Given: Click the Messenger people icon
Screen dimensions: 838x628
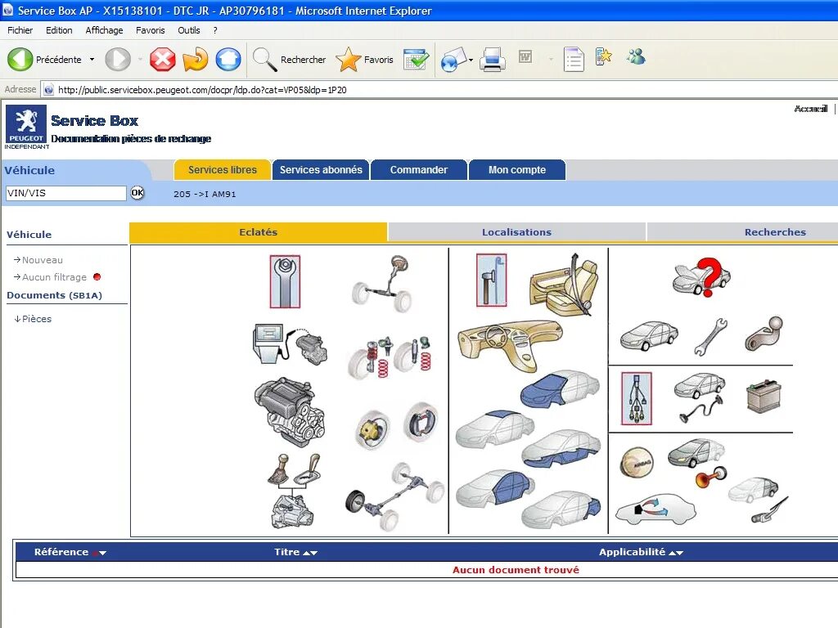Looking at the screenshot, I should click(x=636, y=56).
